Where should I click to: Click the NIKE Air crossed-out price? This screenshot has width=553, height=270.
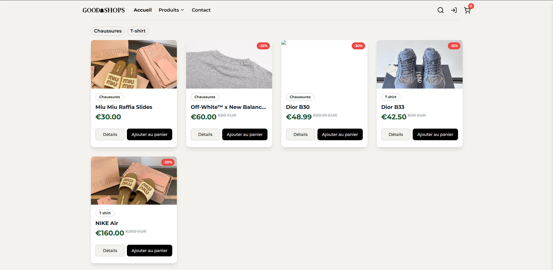(x=136, y=231)
